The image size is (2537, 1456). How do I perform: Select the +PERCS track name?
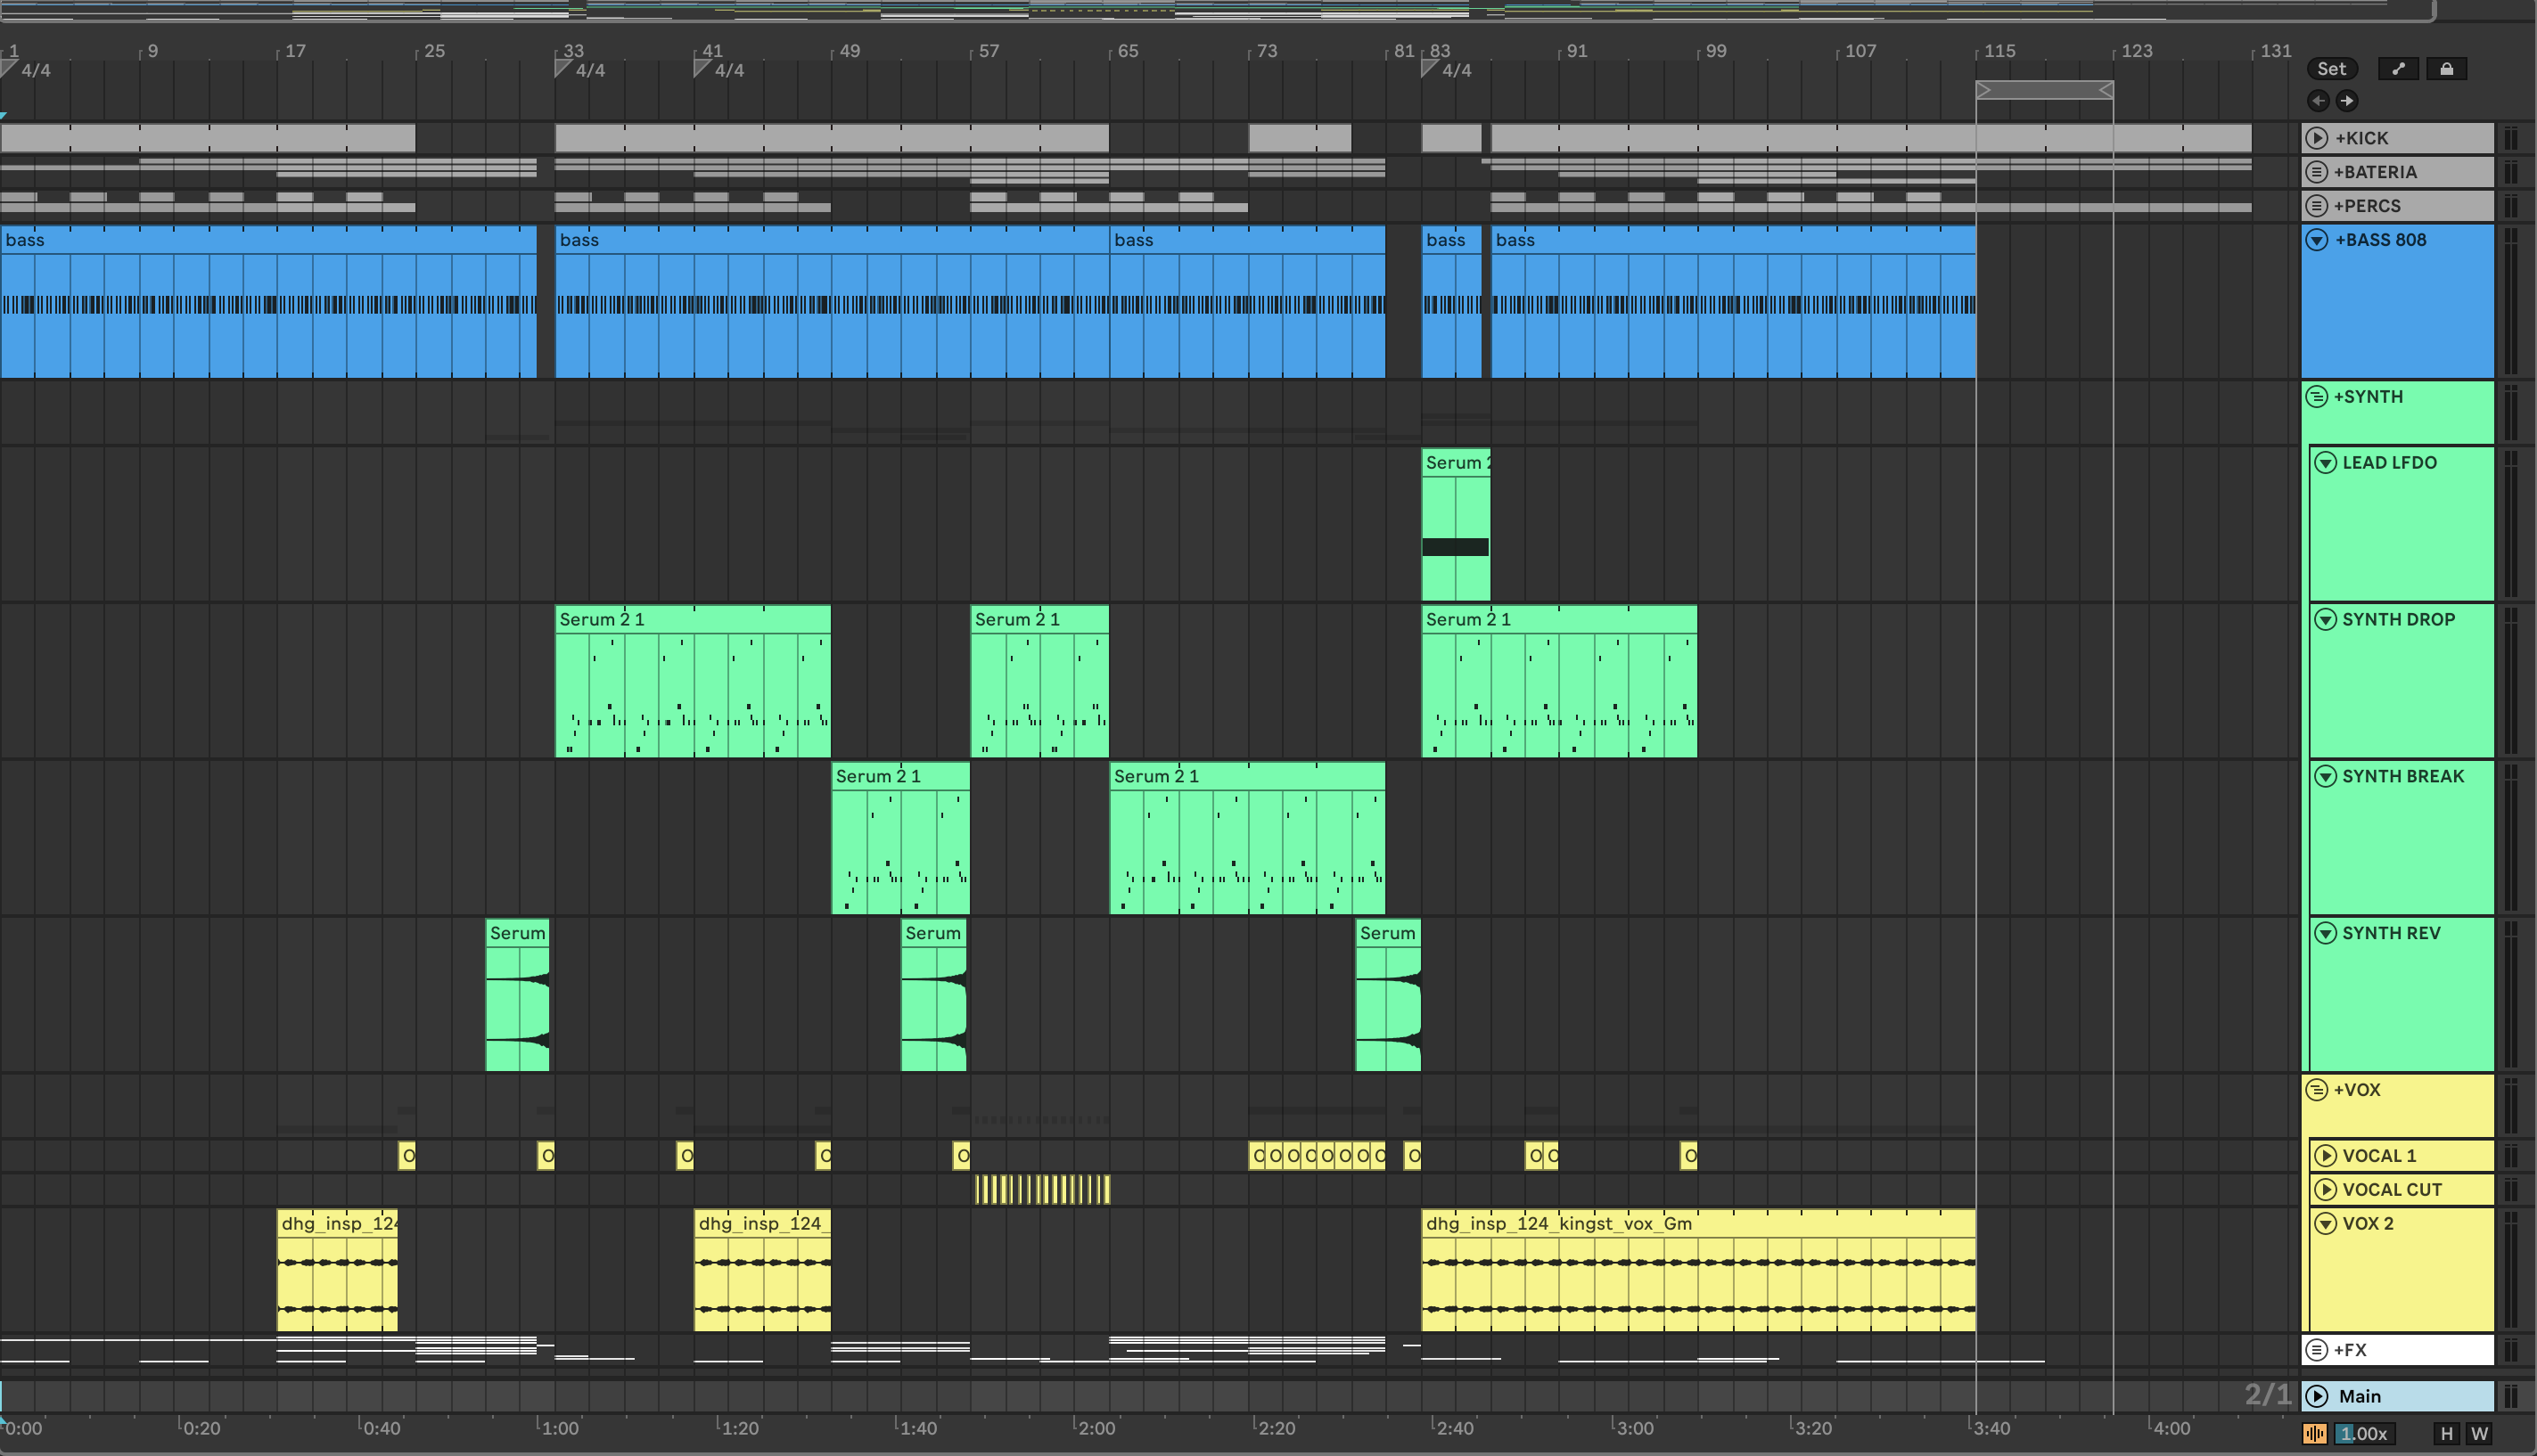(x=2367, y=206)
